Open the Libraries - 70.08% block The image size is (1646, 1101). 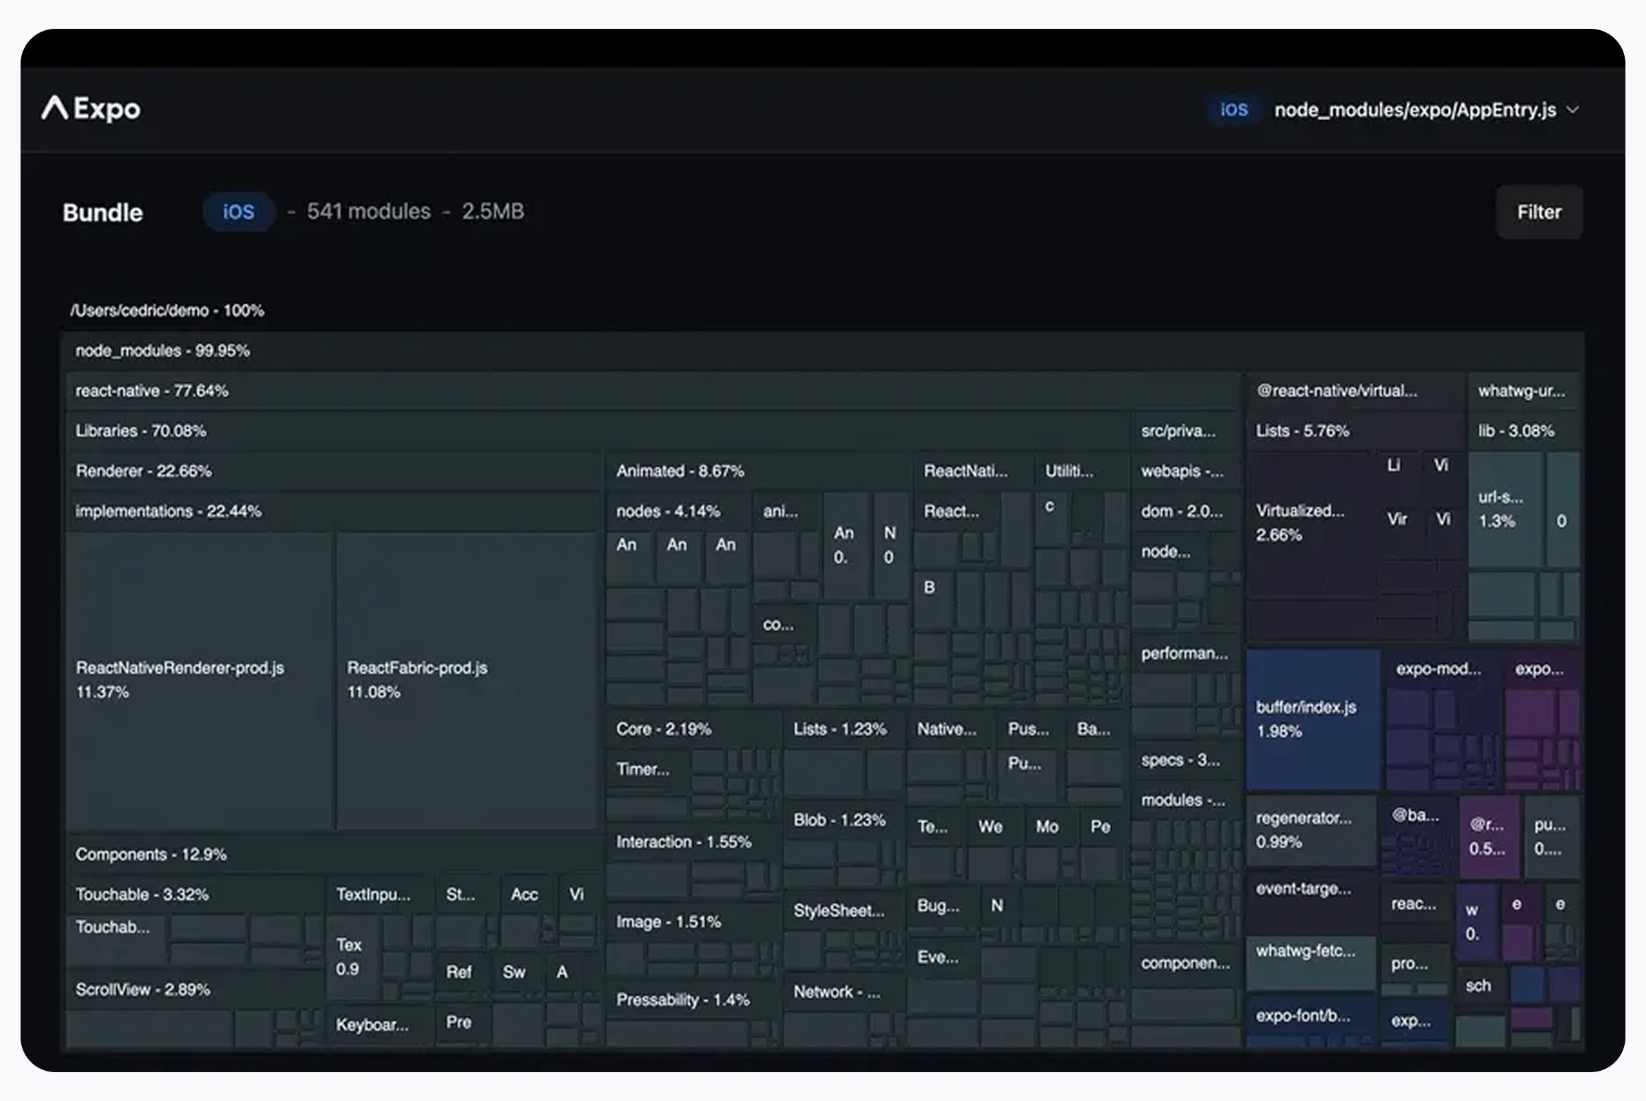click(x=597, y=430)
